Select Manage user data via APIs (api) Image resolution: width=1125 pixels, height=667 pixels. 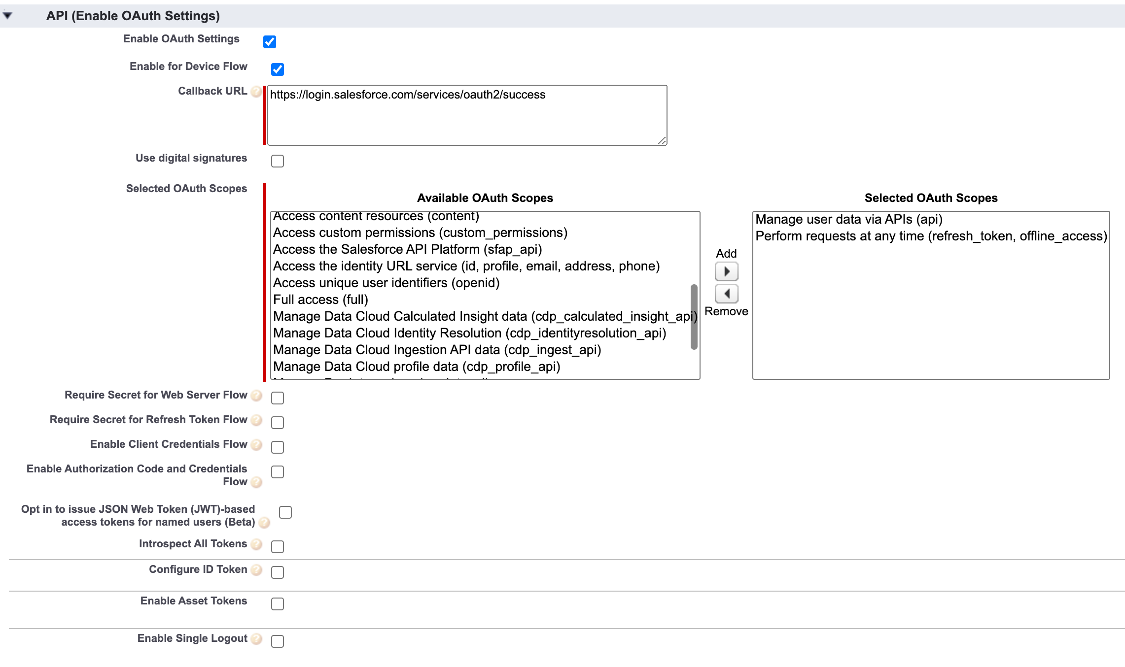tap(849, 219)
